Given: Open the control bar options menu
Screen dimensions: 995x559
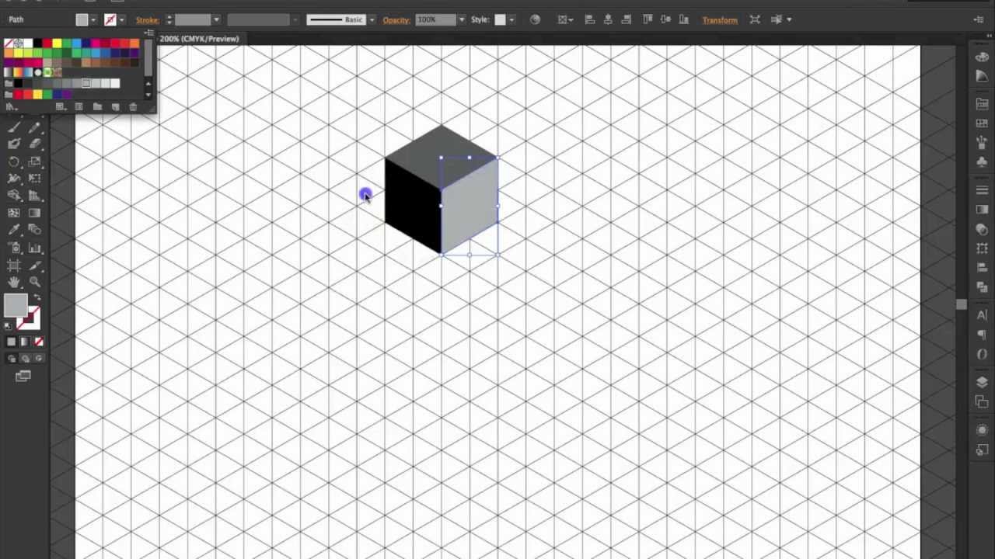Looking at the screenshot, I should (979, 19).
